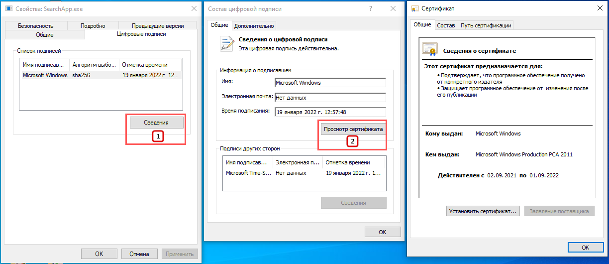
Task: Select the Microsoft Time-Stamp countersignature row
Action: [304, 173]
